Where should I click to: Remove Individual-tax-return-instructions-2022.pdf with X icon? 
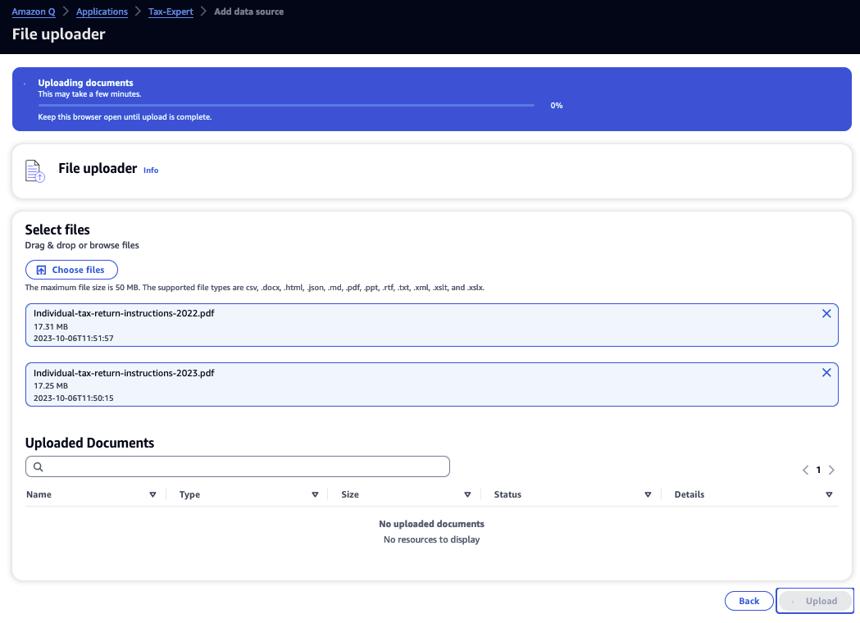[x=826, y=314]
